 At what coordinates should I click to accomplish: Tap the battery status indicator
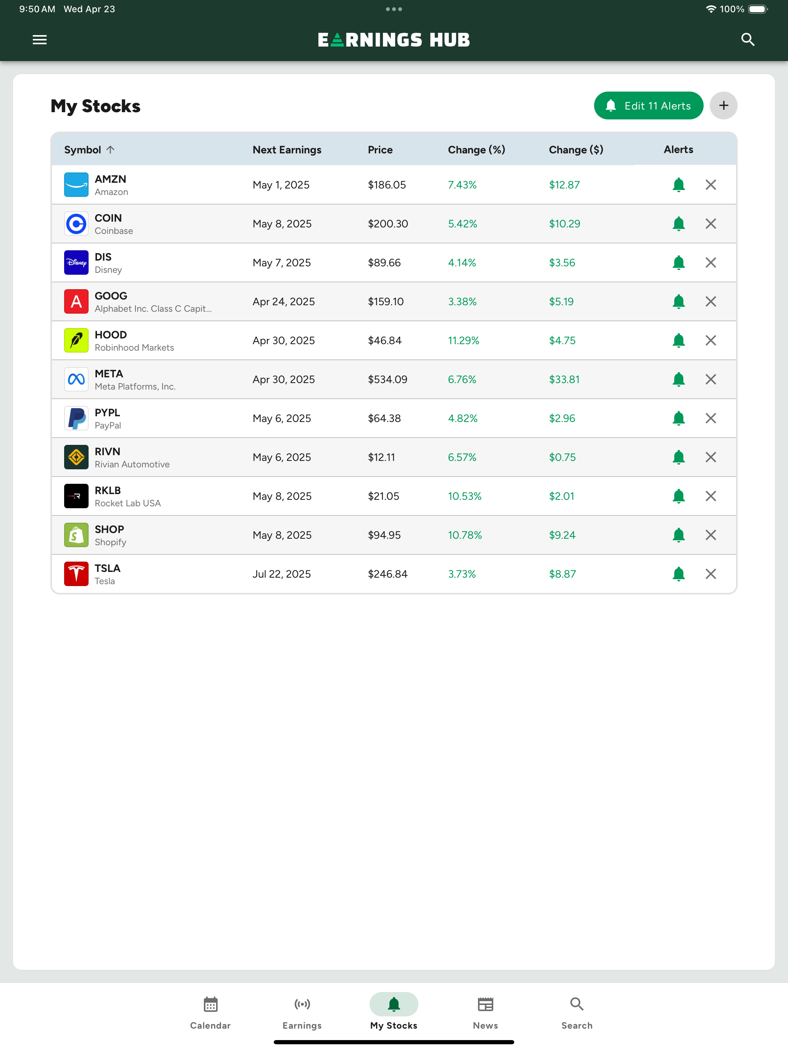click(758, 9)
